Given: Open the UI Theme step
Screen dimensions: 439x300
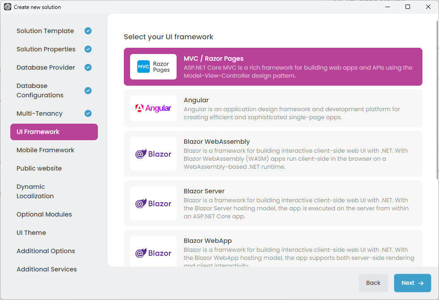Looking at the screenshot, I should coord(54,233).
